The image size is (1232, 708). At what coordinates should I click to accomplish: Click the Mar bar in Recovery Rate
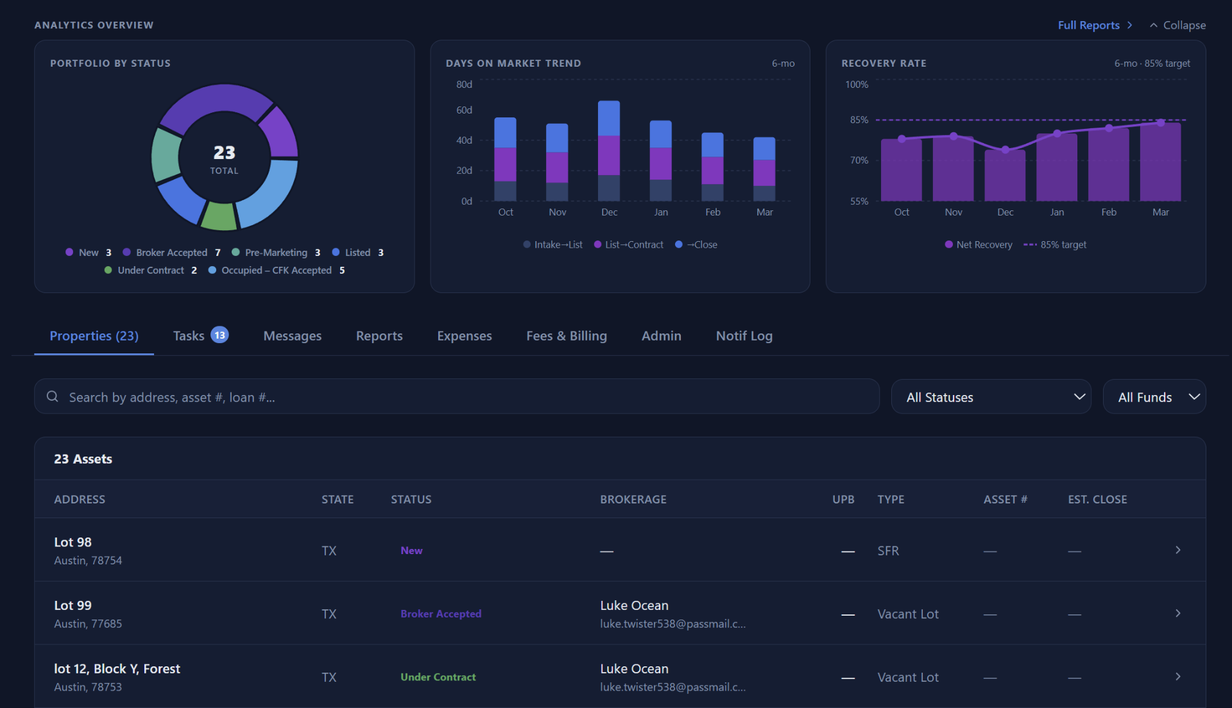(x=1161, y=162)
